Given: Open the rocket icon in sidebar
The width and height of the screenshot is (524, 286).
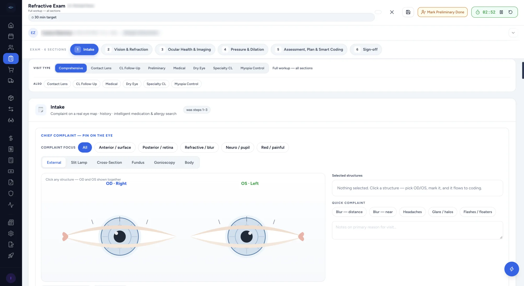Looking at the screenshot, I should [11, 255].
